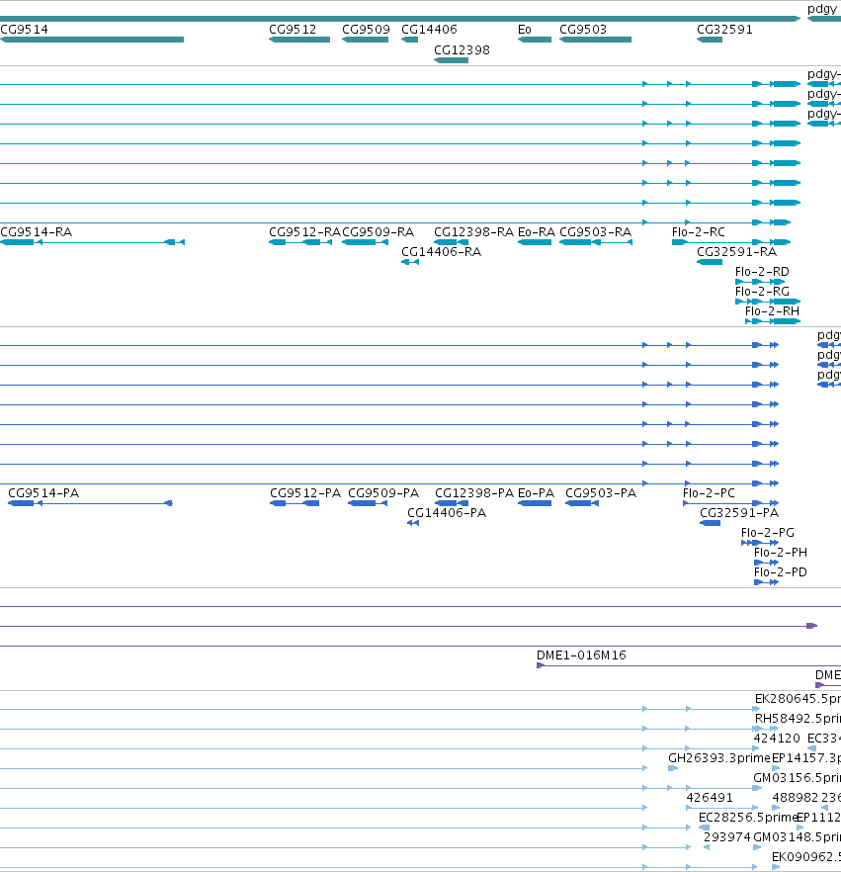The image size is (841, 872).
Task: Click the CG32591-RA transcript label
Action: (x=737, y=252)
